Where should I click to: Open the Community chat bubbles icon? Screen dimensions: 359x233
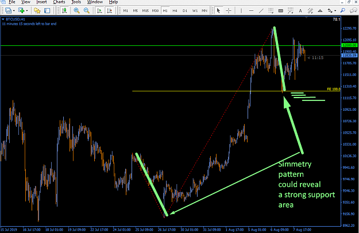pos(353,10)
